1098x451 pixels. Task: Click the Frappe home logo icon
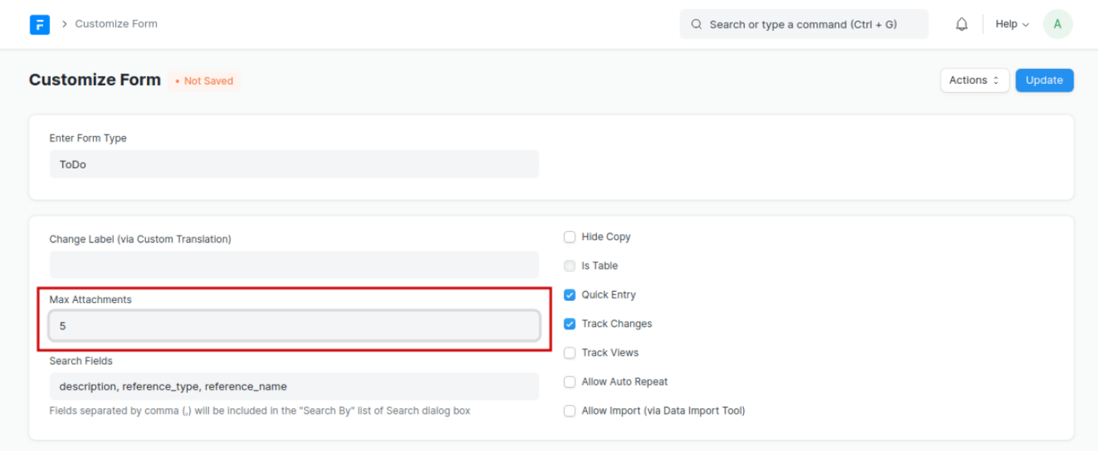pos(40,25)
